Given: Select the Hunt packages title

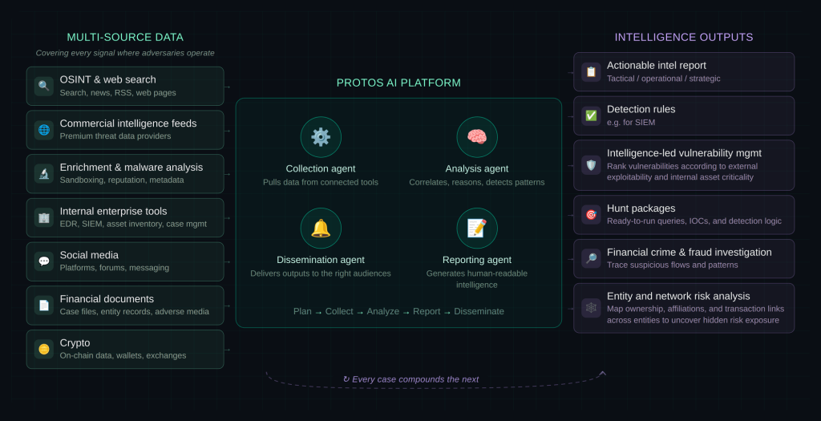Looking at the screenshot, I should pyautogui.click(x=641, y=208).
